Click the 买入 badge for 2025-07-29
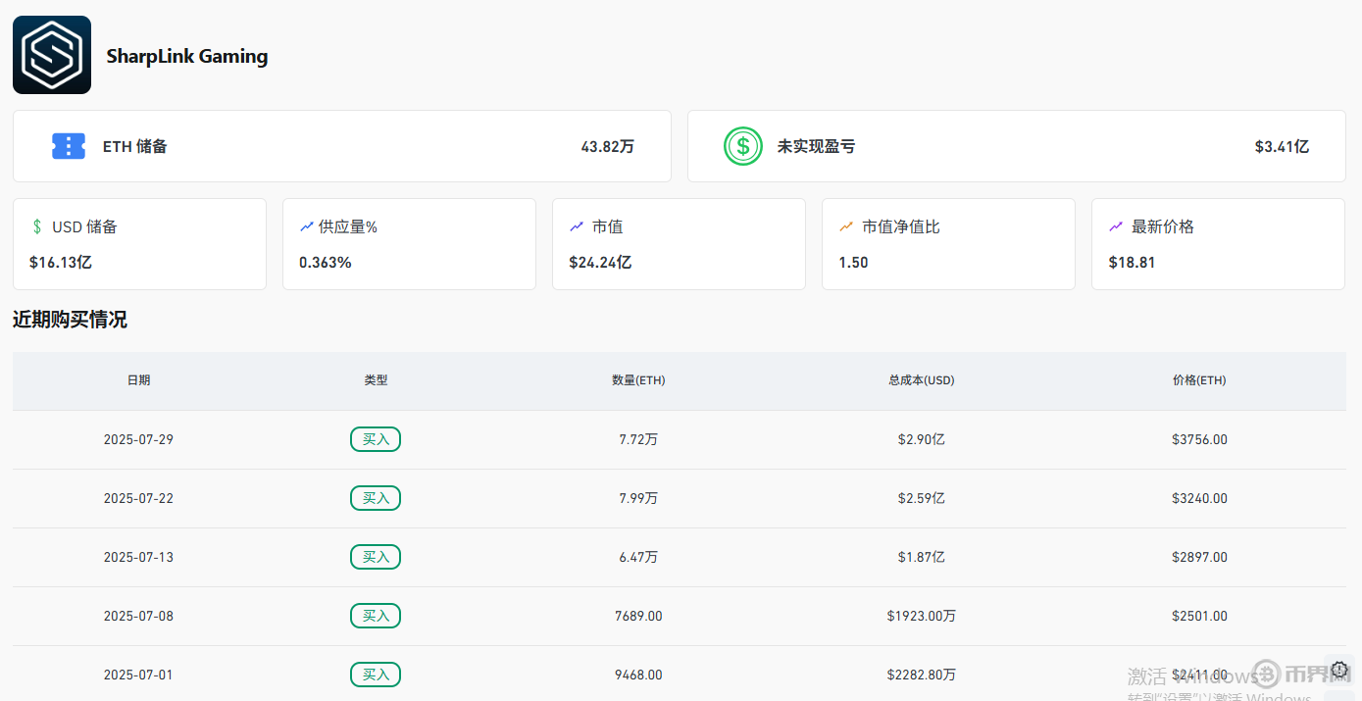This screenshot has width=1362, height=701. coord(376,439)
